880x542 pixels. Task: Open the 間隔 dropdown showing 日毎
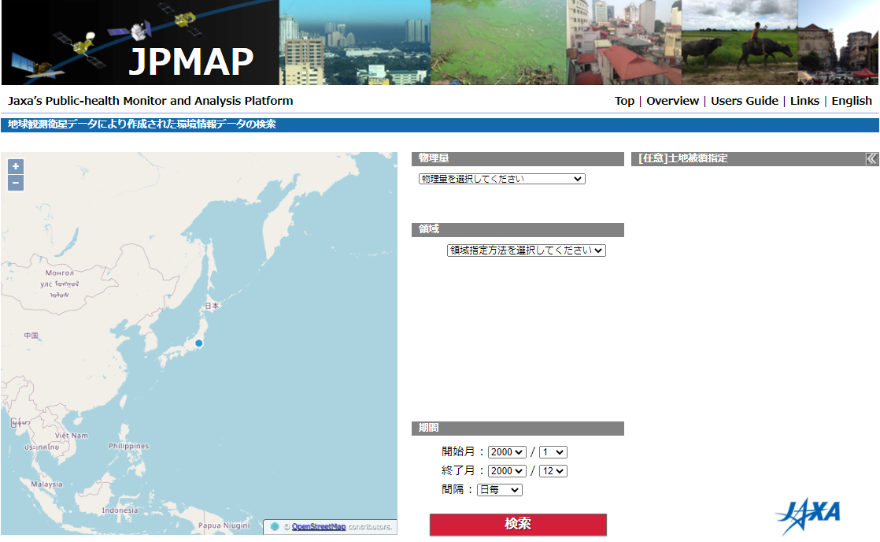pyautogui.click(x=501, y=489)
